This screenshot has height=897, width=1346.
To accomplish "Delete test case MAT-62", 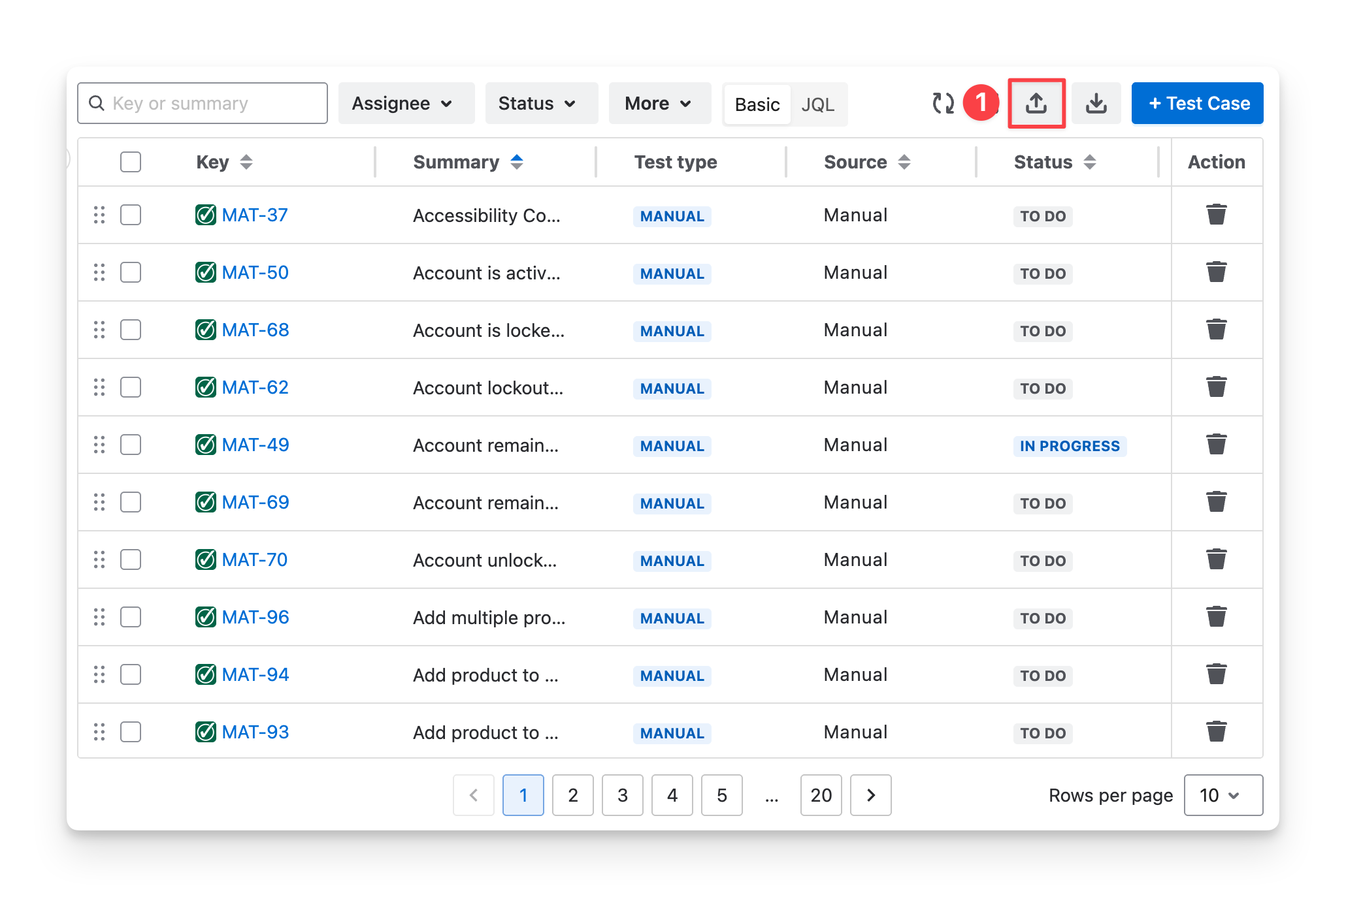I will (x=1216, y=386).
